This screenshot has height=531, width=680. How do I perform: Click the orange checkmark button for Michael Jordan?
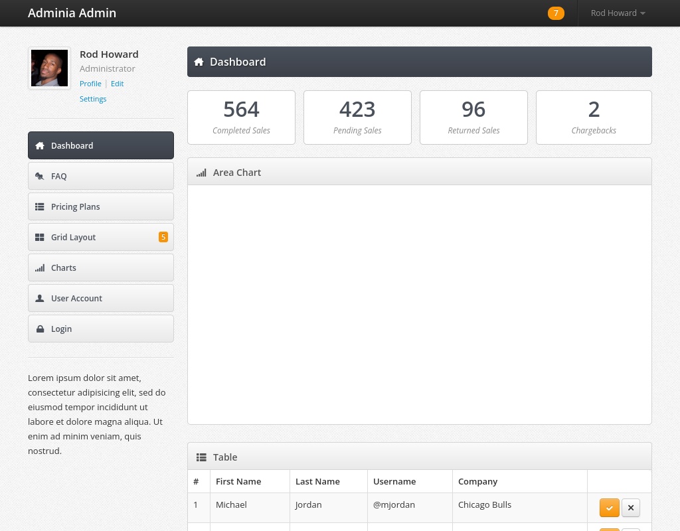(609, 508)
